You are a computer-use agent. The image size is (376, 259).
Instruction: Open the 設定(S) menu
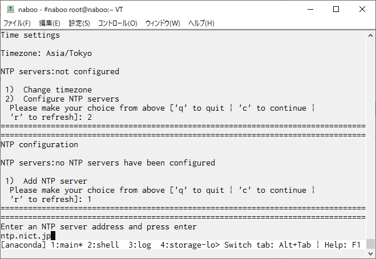[x=79, y=23]
